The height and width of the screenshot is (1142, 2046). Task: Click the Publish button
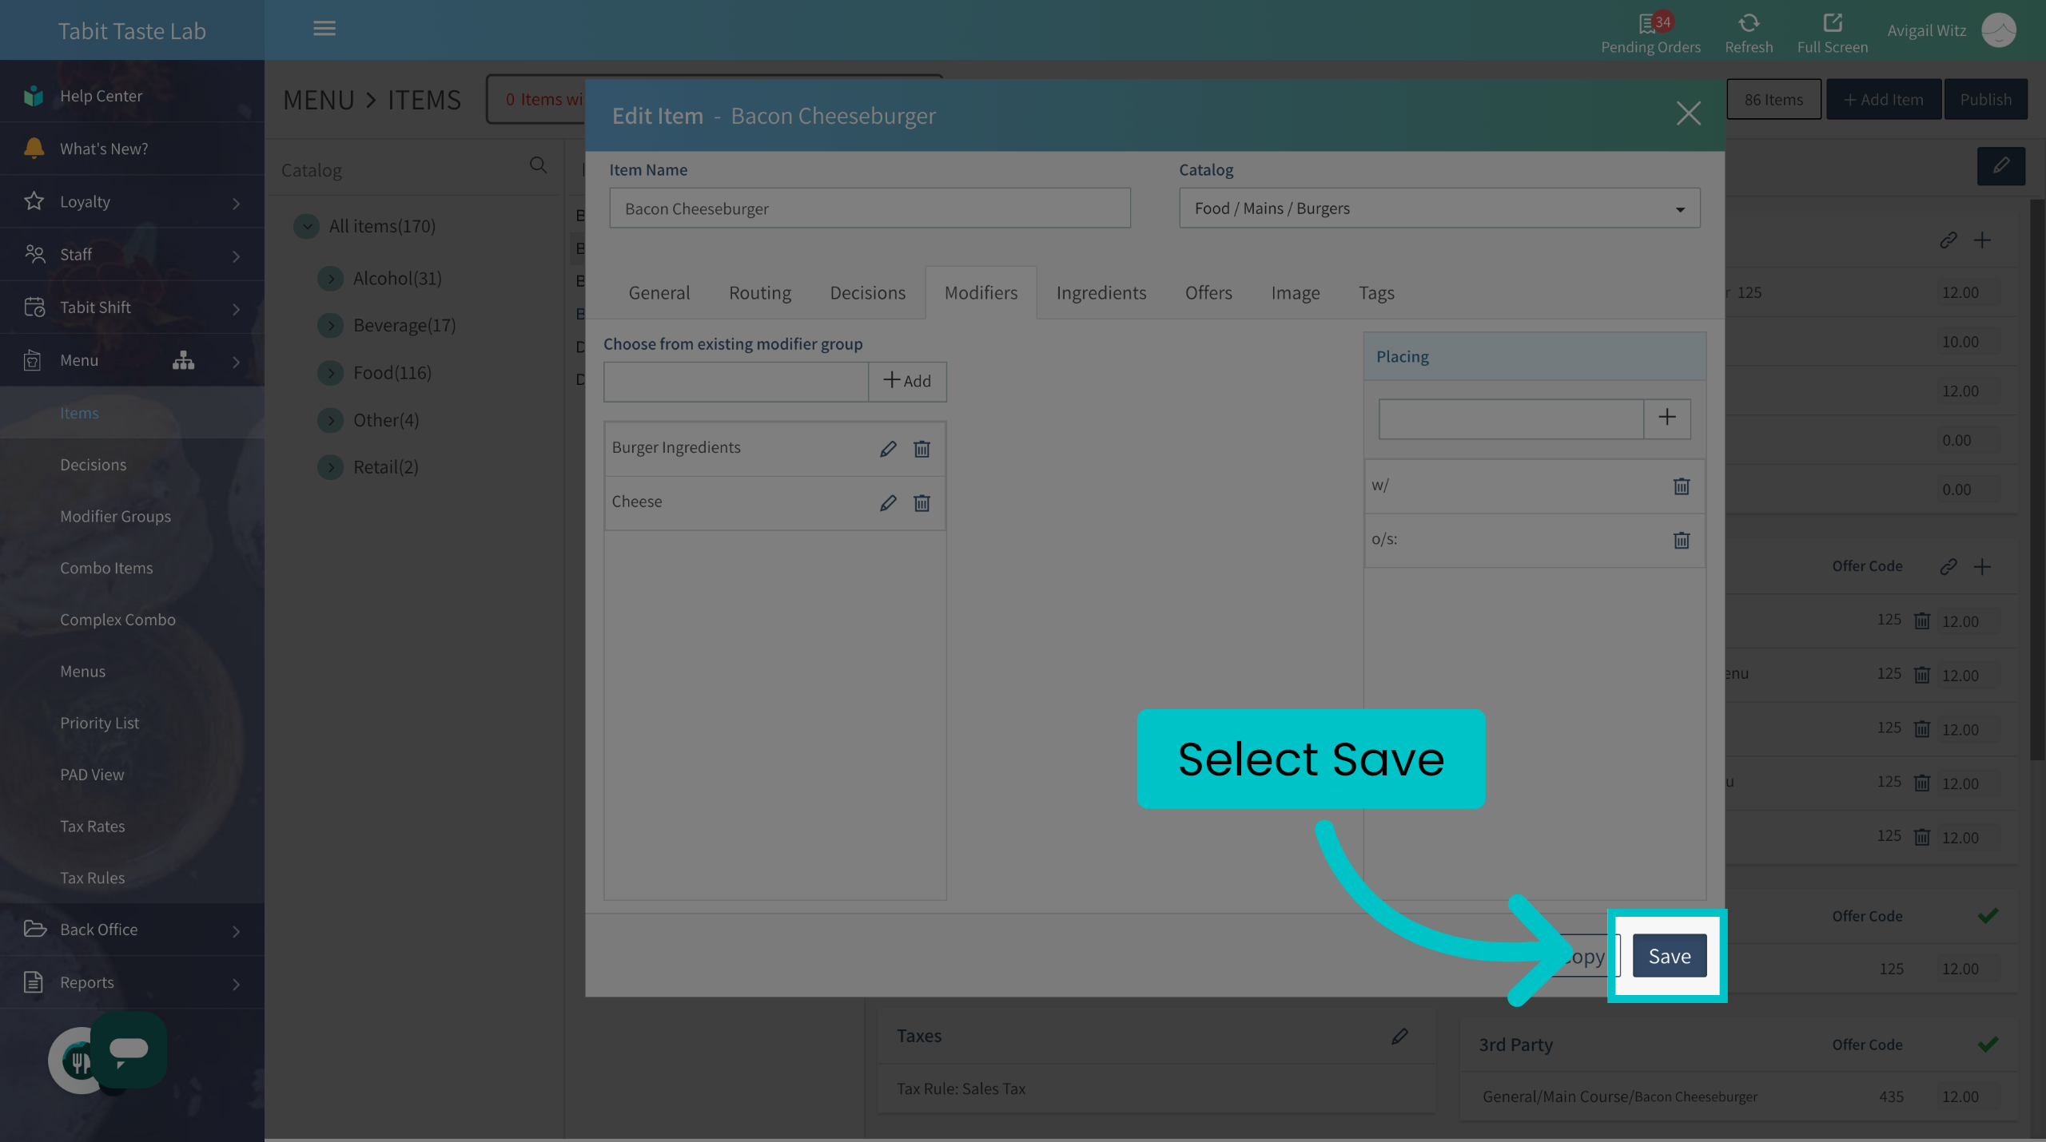[1985, 100]
